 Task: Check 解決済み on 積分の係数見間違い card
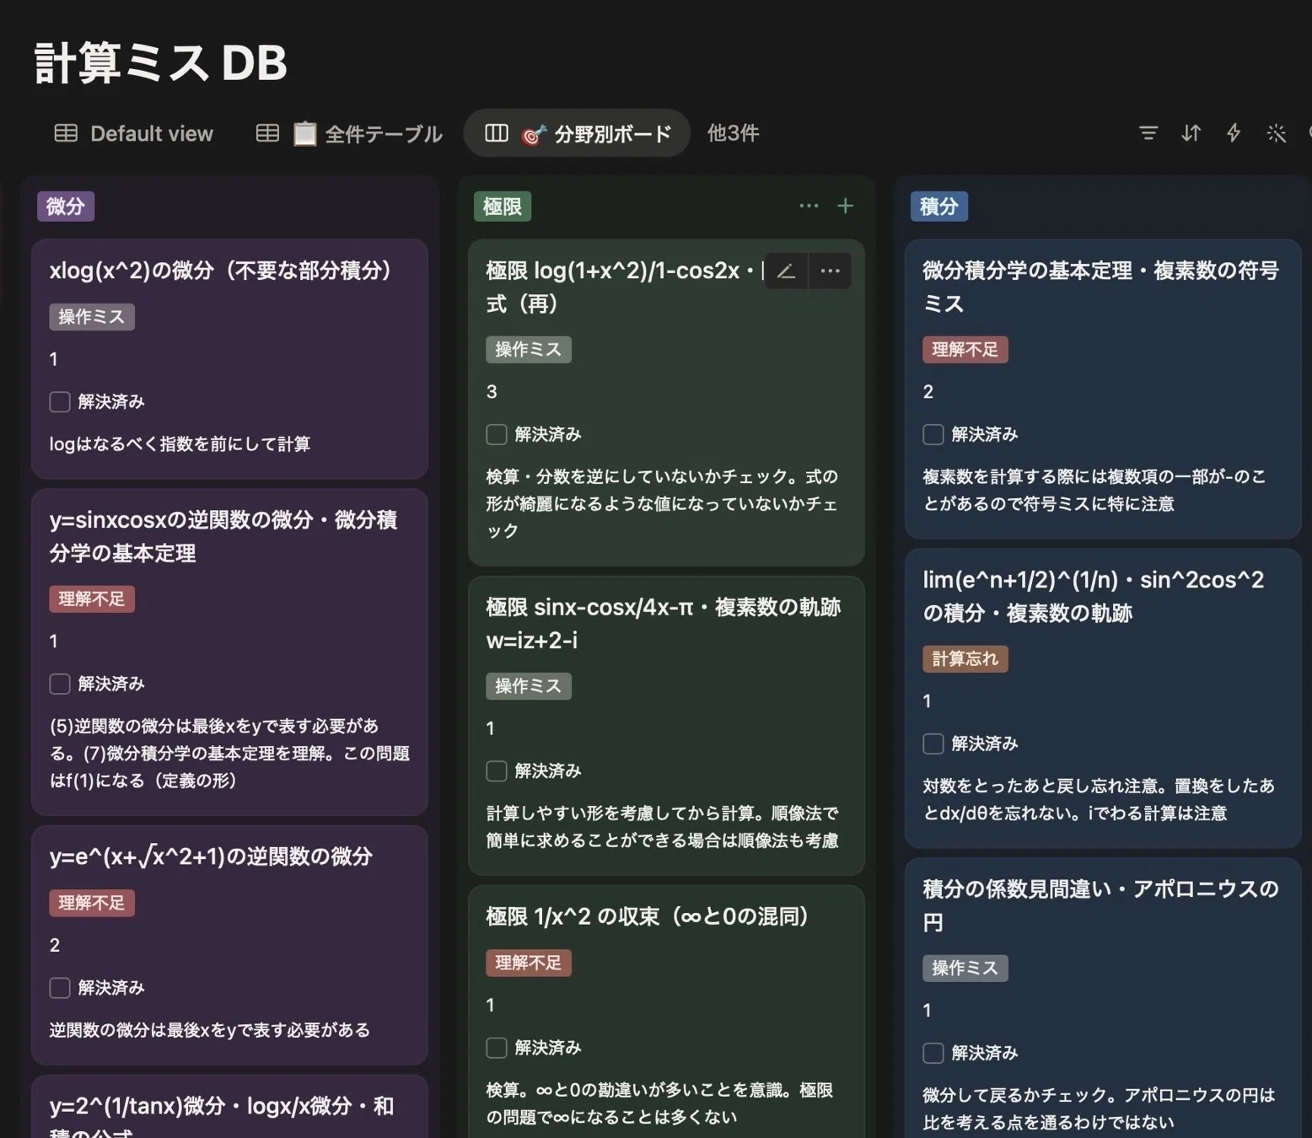933,1053
